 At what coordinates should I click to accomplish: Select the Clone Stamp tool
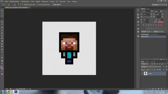pyautogui.click(x=2, y=33)
